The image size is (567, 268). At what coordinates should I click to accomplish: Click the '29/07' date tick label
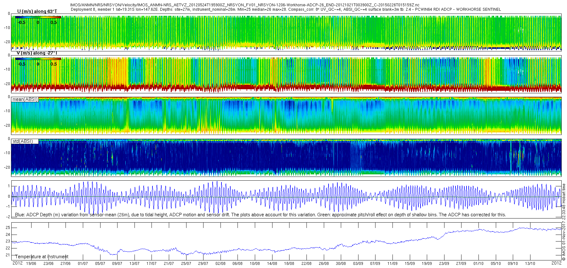pyautogui.click(x=203, y=264)
